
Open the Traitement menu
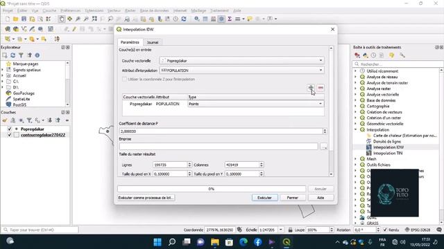219,11
